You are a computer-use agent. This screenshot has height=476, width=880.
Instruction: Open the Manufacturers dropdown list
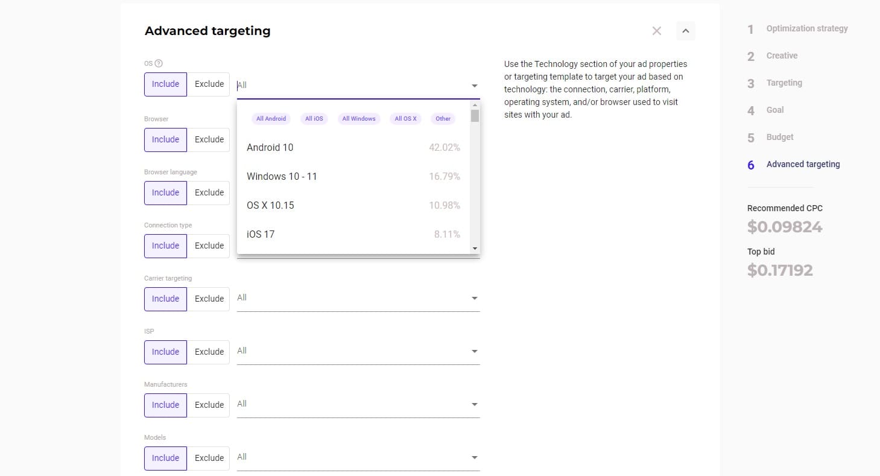pos(358,404)
